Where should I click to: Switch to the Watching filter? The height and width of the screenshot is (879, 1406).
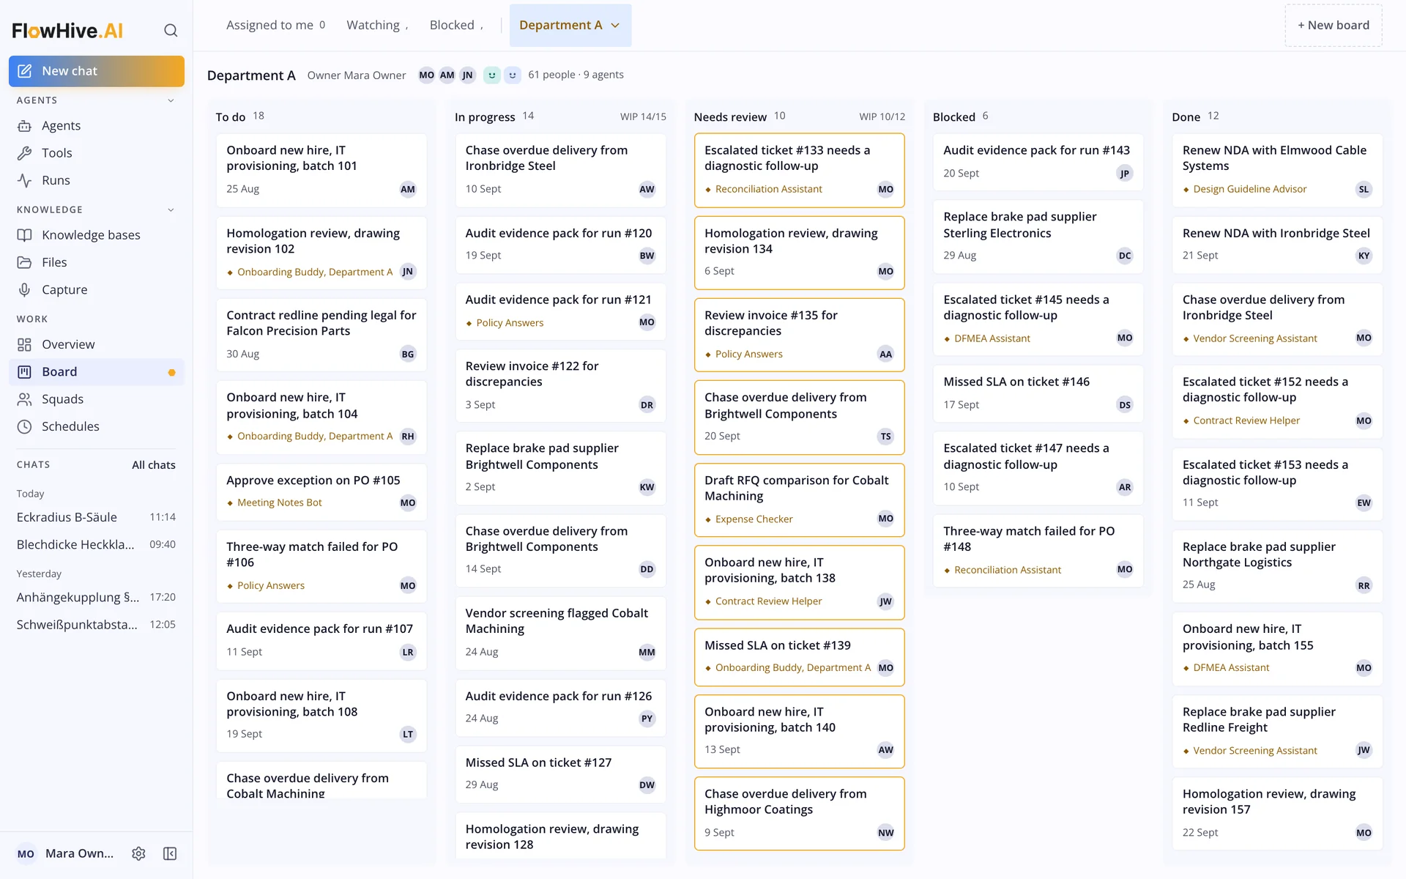point(377,25)
